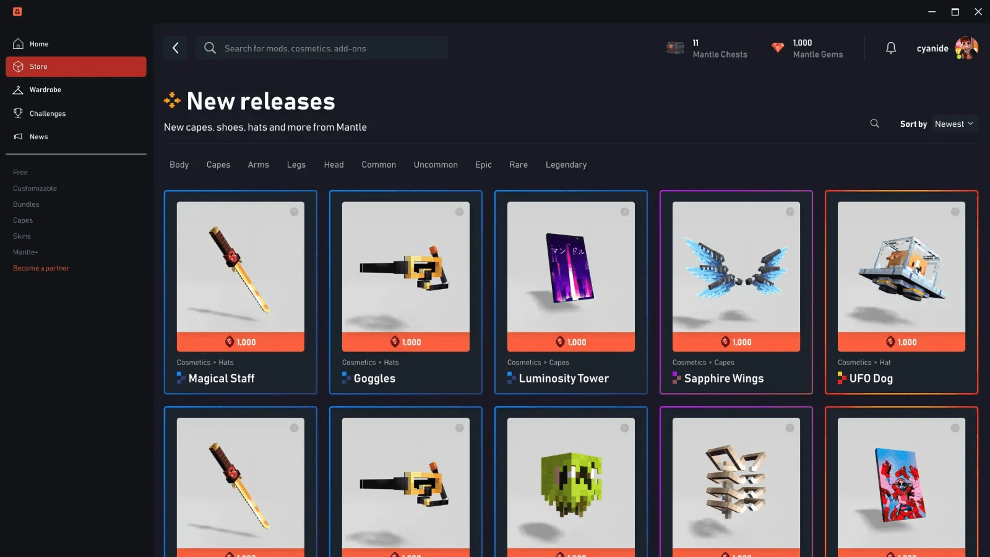Click the search mods input field
The width and height of the screenshot is (990, 557).
pos(322,48)
